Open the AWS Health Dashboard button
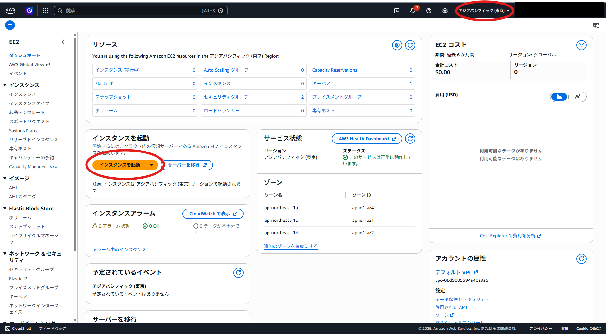 tap(367, 139)
